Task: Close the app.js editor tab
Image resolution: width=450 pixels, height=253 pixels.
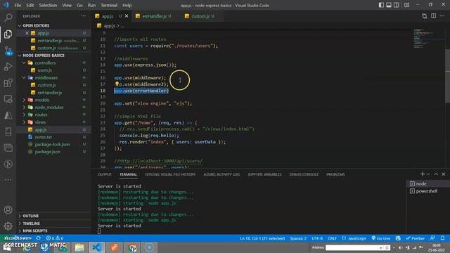Action: pyautogui.click(x=127, y=16)
